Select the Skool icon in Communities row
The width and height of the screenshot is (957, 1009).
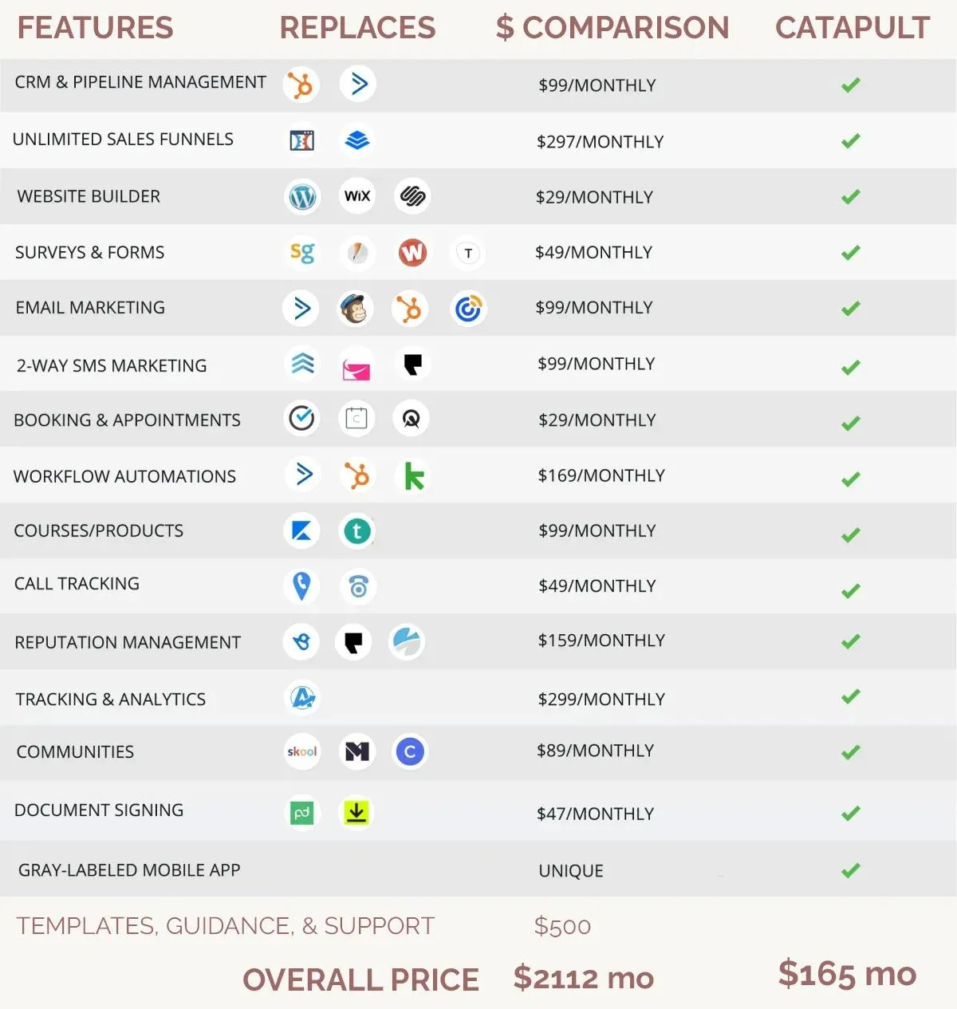click(x=302, y=751)
